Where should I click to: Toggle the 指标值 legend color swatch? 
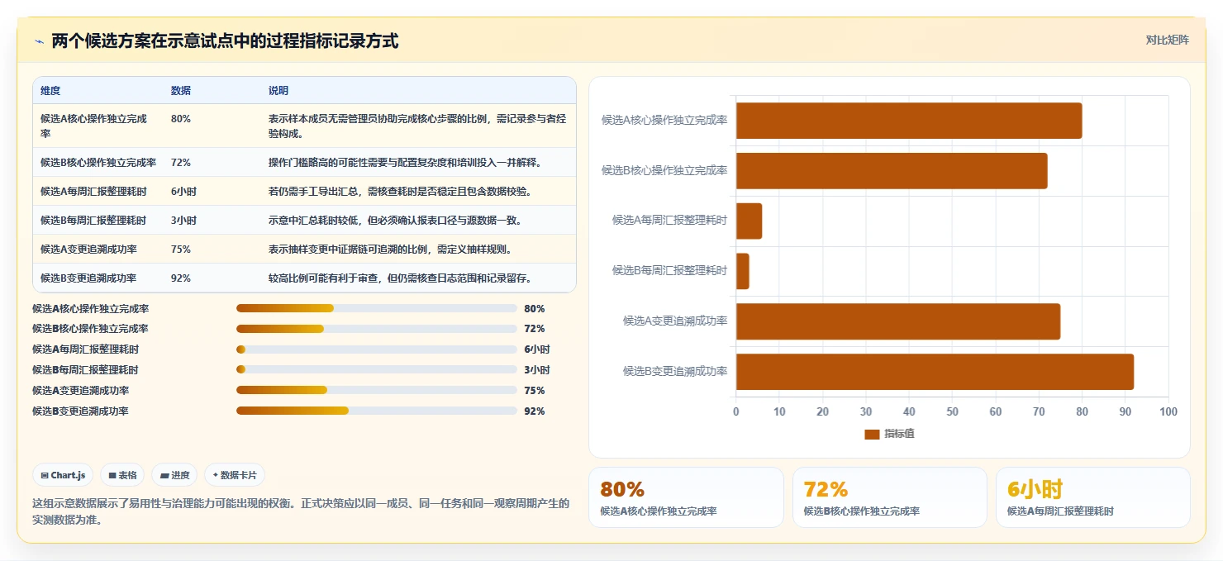872,434
